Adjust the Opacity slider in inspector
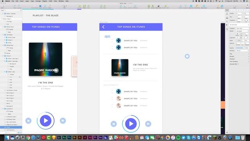 click(x=240, y=48)
